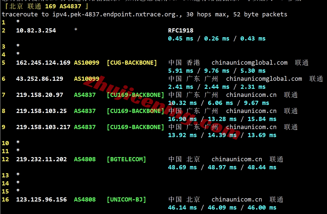The width and height of the screenshot is (327, 214).
Task: Select the [UNICOM-BJ] tag
Action: (x=126, y=200)
